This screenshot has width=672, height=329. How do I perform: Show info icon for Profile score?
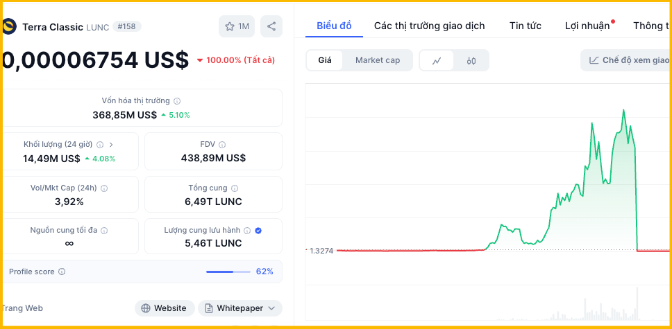tap(62, 272)
